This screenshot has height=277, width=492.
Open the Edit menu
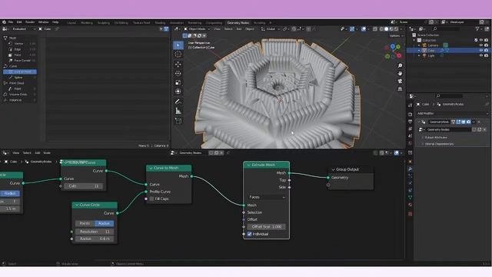[x=19, y=22]
